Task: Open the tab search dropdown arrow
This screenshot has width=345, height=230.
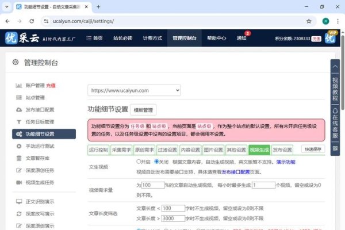Action: coord(7,7)
